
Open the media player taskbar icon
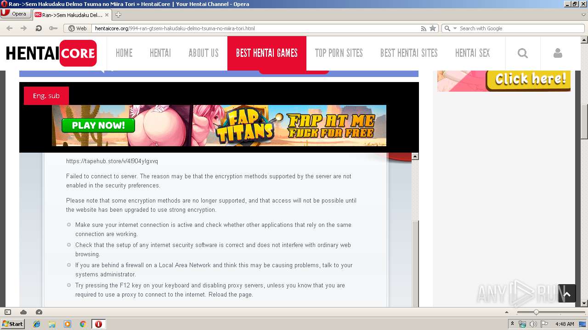point(68,324)
